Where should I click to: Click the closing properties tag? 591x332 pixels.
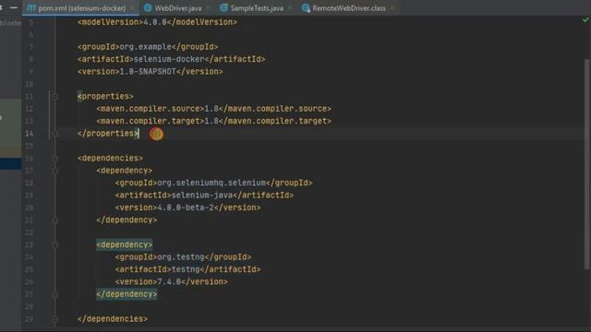(108, 133)
